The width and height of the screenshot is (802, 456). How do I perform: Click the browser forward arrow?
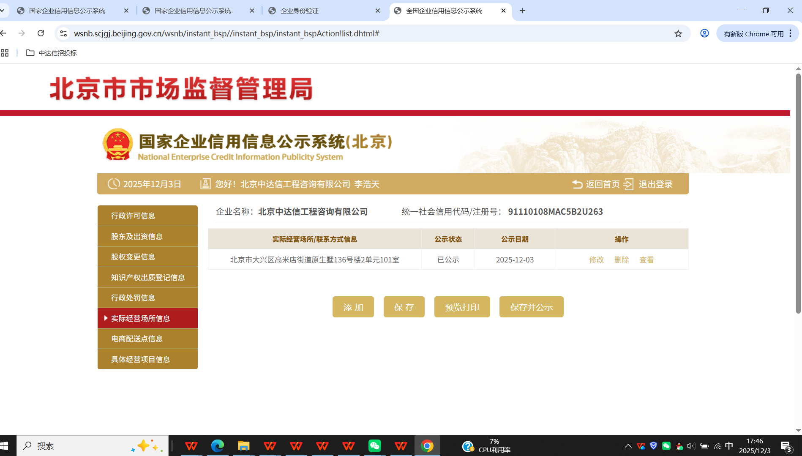[22, 33]
